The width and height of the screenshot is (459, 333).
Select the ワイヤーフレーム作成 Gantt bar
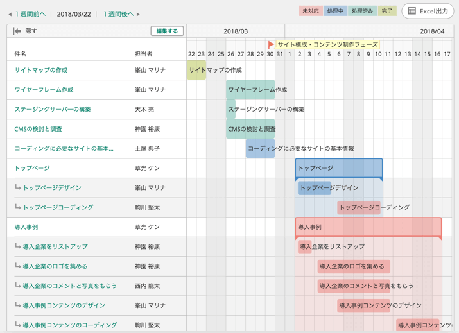pyautogui.click(x=250, y=90)
